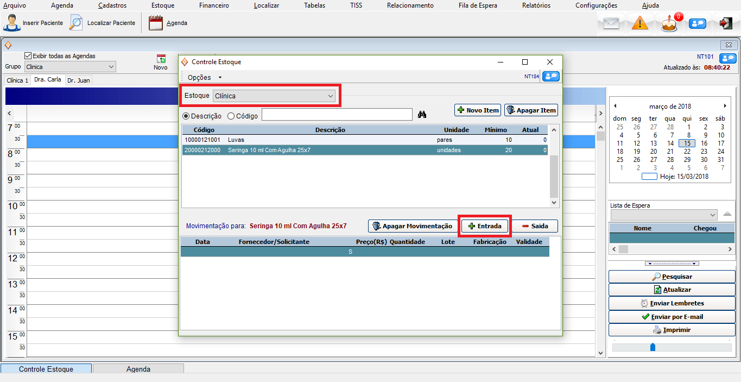Click the warning triangle alerts icon
Image resolution: width=741 pixels, height=382 pixels.
tap(640, 23)
